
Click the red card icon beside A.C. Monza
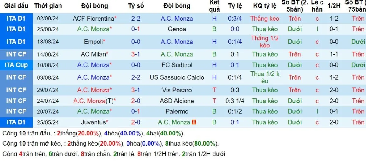(x=194, y=122)
